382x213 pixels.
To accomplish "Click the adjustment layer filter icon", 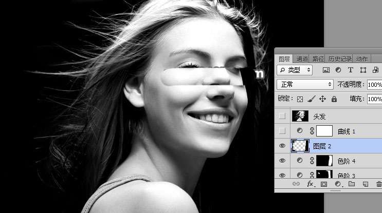I will click(x=338, y=70).
